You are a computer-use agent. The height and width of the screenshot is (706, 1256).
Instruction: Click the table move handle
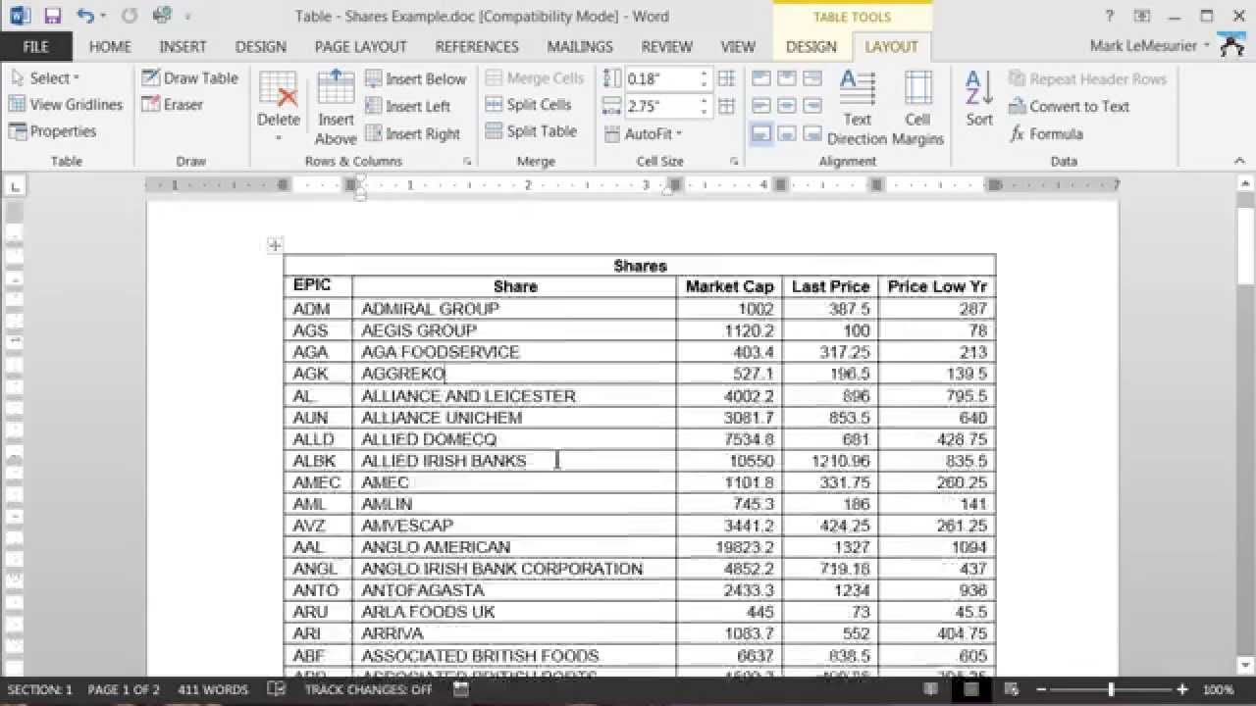275,245
